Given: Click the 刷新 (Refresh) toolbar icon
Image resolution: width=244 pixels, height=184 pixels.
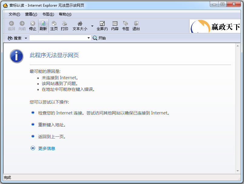Looking at the screenshot, I should (43, 26).
